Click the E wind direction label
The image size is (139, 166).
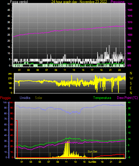pos(131,88)
